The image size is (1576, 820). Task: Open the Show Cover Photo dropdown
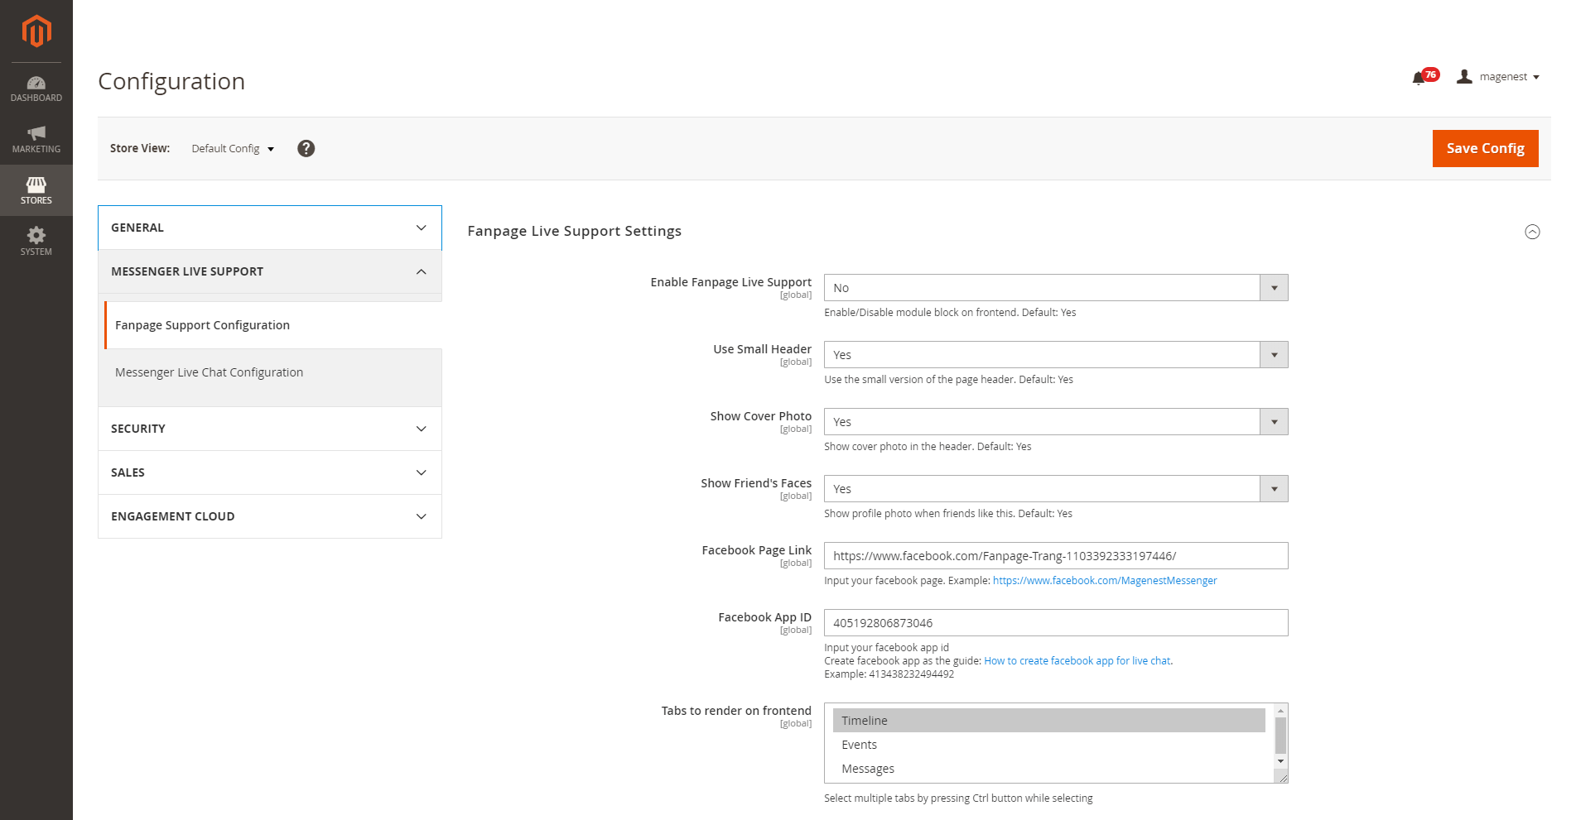(1055, 422)
